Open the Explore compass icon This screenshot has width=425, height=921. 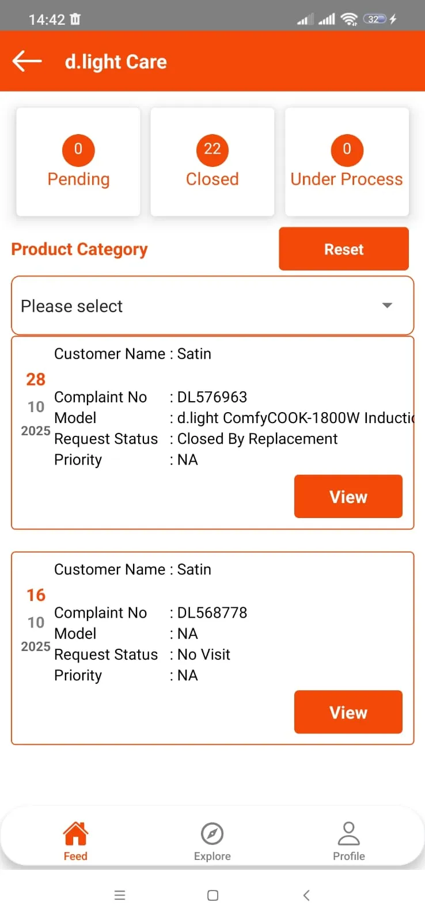[212, 834]
